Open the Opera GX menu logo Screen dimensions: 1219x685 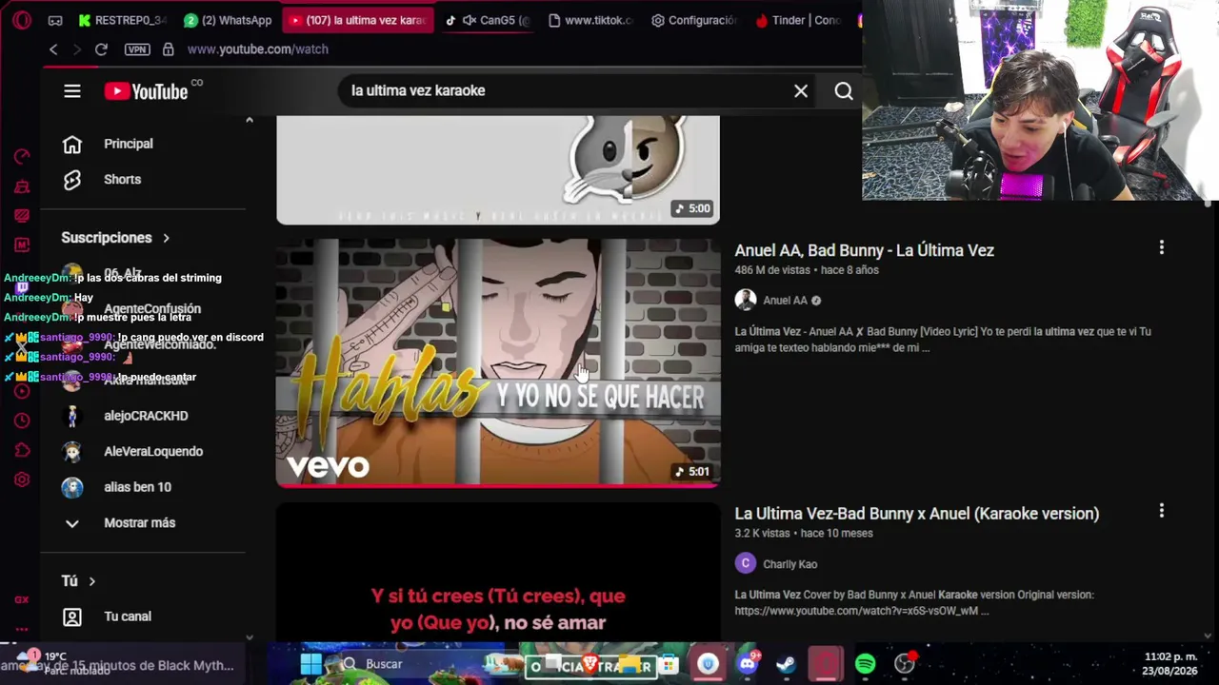pos(21,20)
